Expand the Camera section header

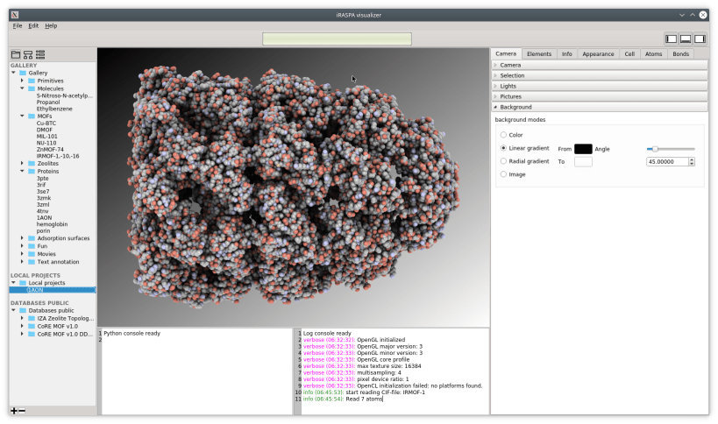600,65
